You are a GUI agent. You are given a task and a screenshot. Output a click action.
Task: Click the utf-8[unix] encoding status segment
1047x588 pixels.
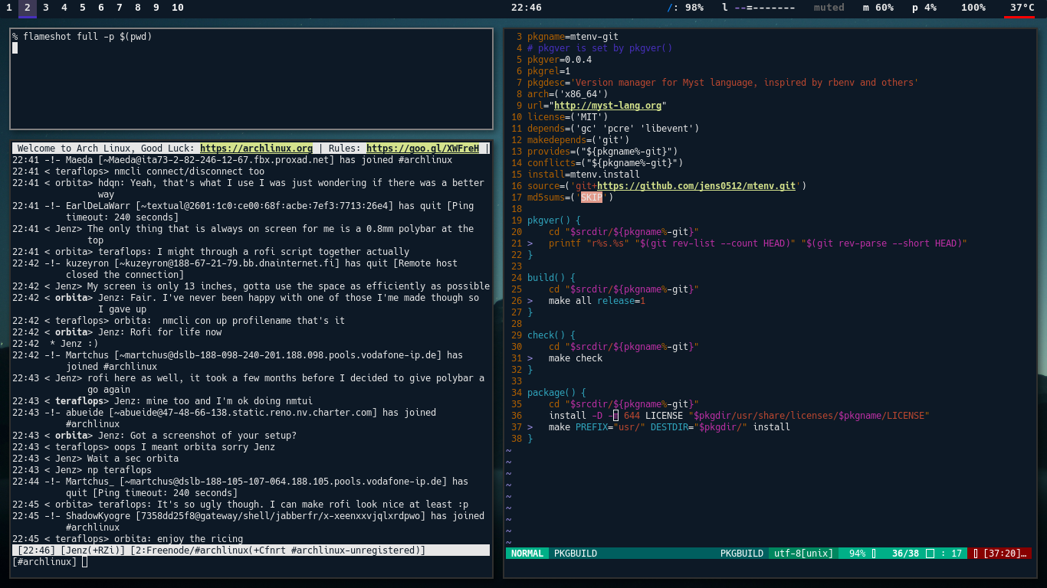coord(803,554)
